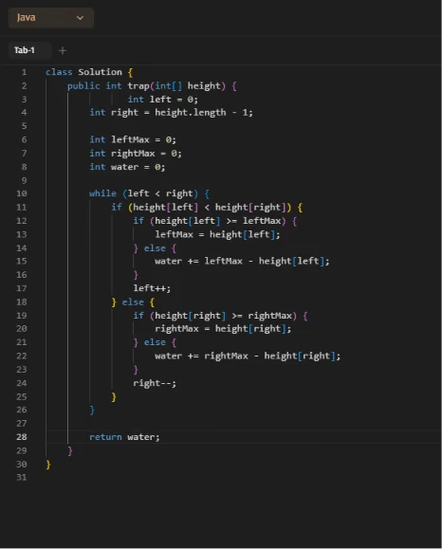This screenshot has width=442, height=549.
Task: Click 'leftMax = height[left];' line
Action: pos(217,234)
